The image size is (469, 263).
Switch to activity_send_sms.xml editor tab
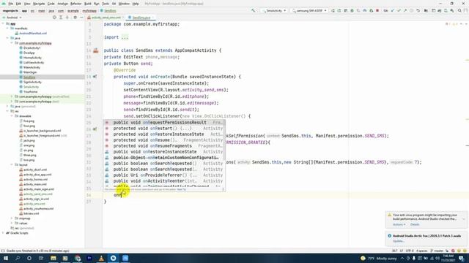tap(106, 18)
